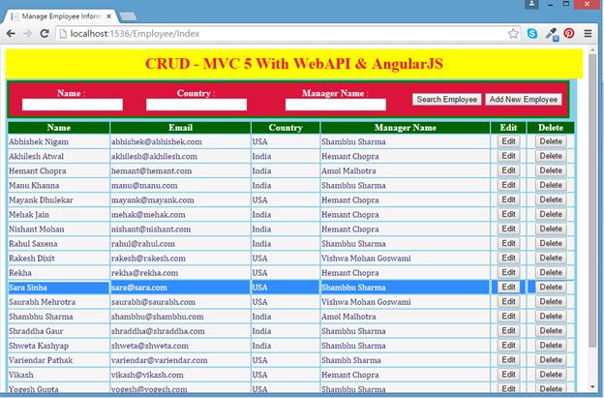Edit the Rahul Saxena record

pos(508,243)
